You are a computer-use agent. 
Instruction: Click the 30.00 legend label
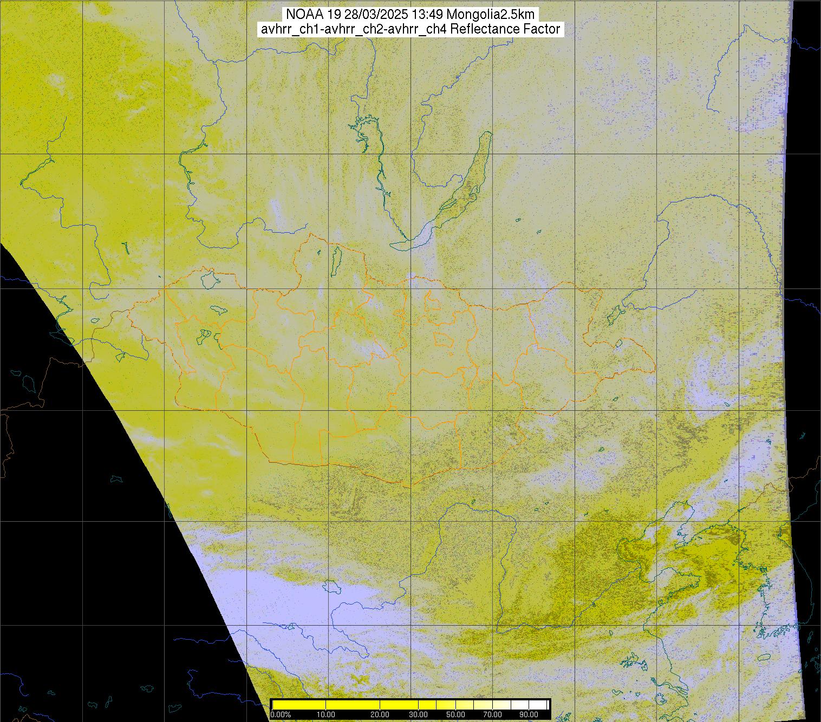point(418,714)
